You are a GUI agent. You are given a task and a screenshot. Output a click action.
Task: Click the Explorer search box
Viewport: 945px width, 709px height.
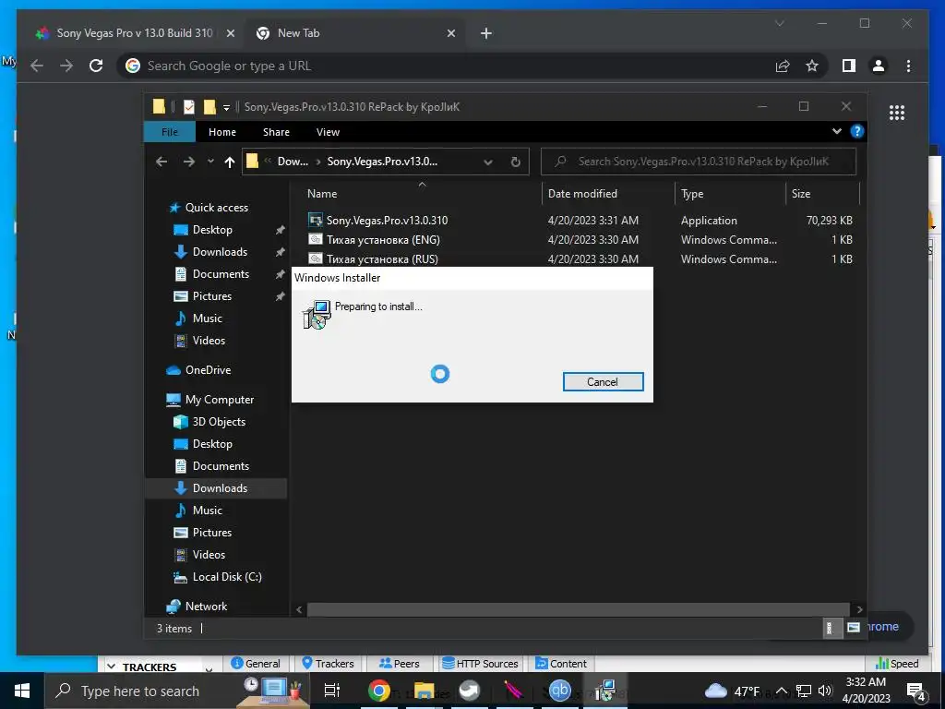tap(699, 162)
